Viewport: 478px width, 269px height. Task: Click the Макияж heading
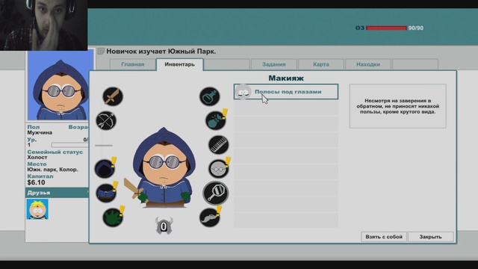tap(286, 78)
